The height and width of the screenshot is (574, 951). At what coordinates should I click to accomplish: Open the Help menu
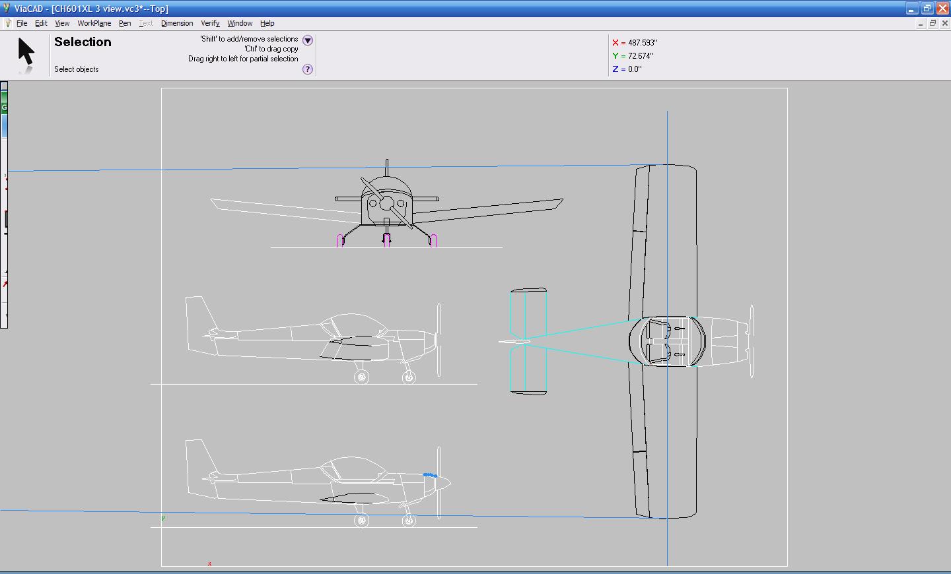coord(267,23)
